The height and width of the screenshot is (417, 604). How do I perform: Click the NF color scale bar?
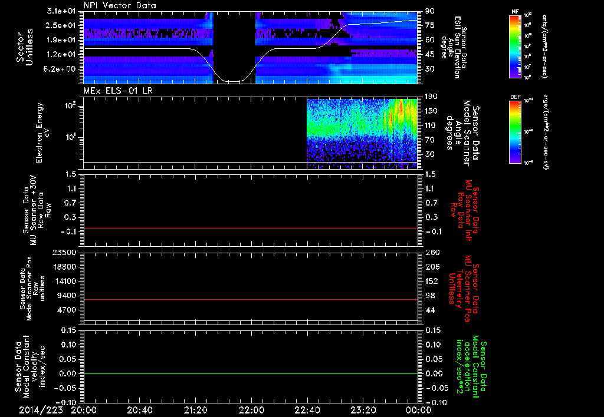click(x=516, y=46)
